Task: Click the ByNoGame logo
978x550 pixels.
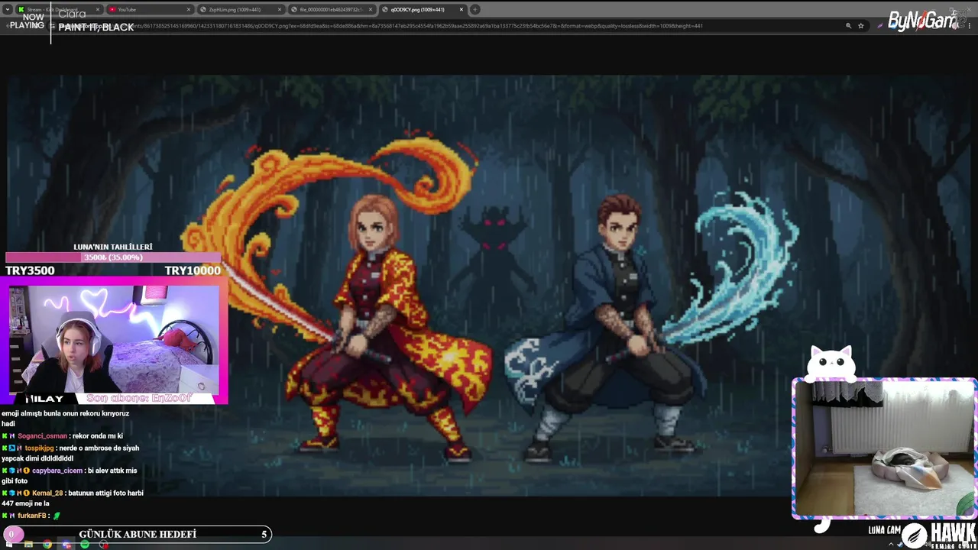Action: click(923, 20)
